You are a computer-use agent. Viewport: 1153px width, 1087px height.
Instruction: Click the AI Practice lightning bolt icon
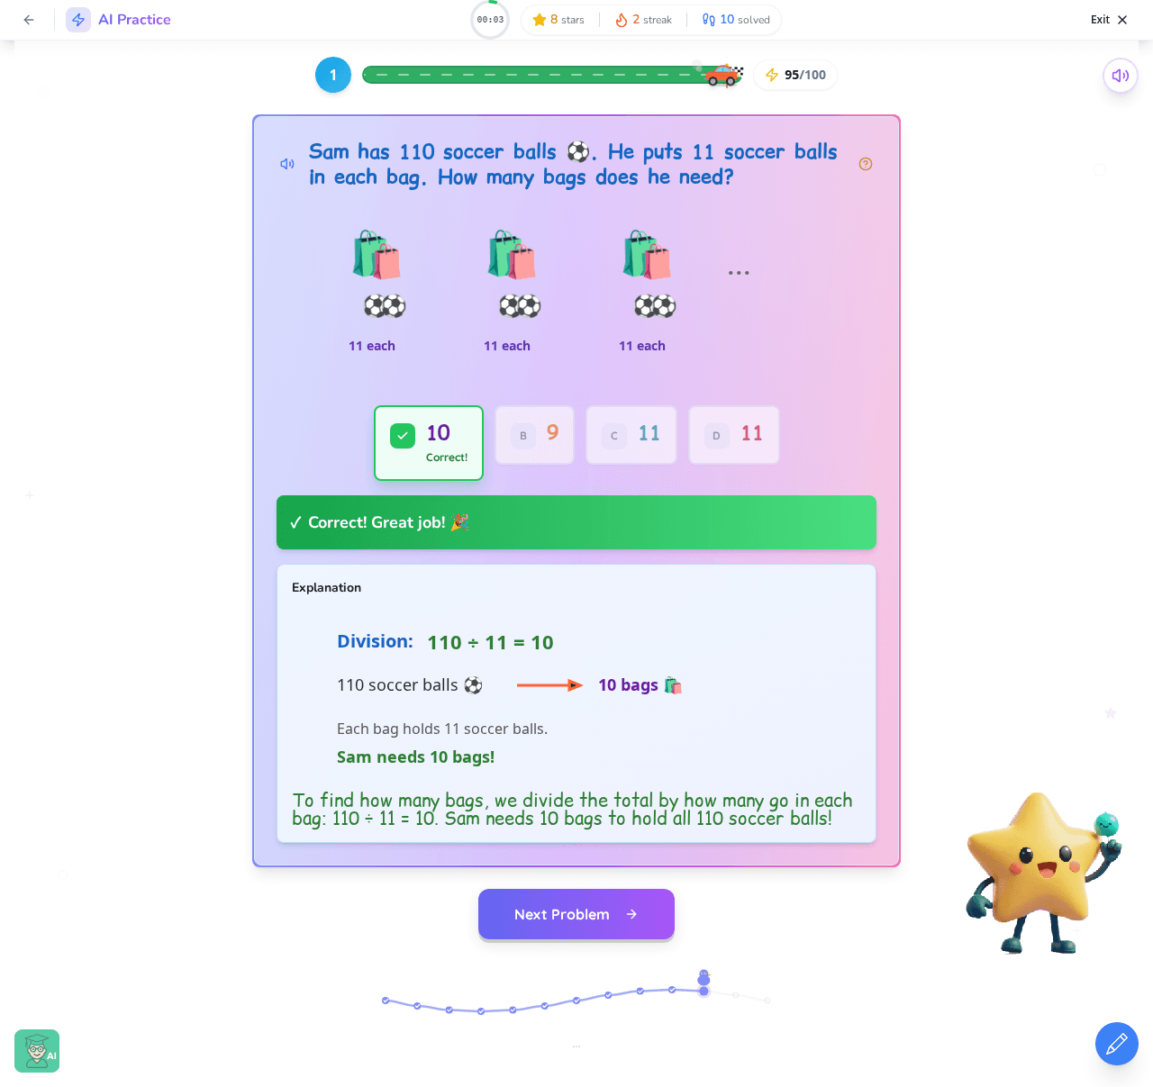[x=78, y=20]
